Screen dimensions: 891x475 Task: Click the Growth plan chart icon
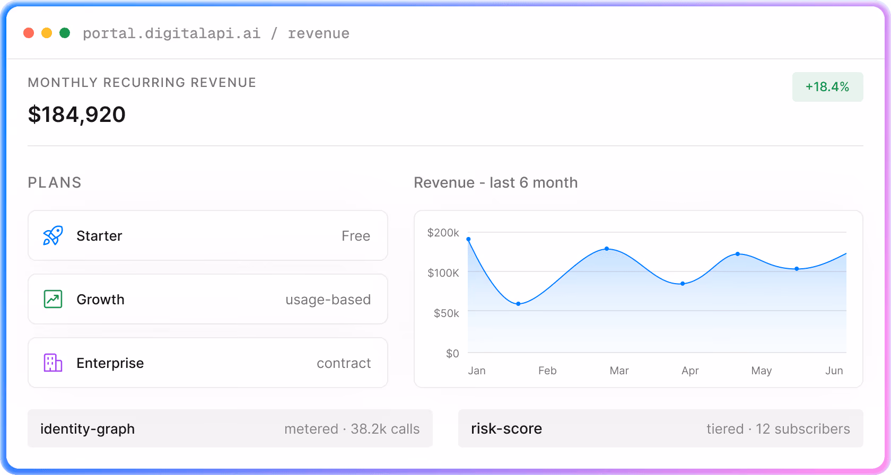53,299
